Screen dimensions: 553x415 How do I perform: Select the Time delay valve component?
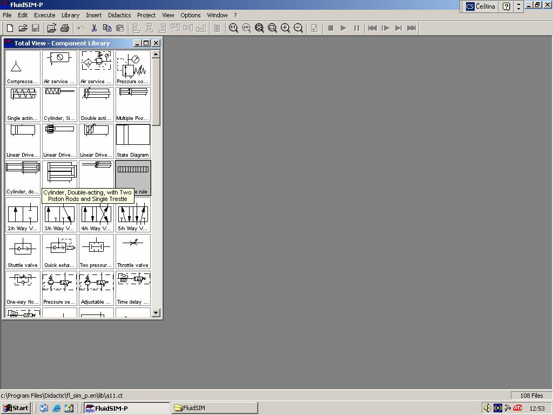tap(133, 288)
